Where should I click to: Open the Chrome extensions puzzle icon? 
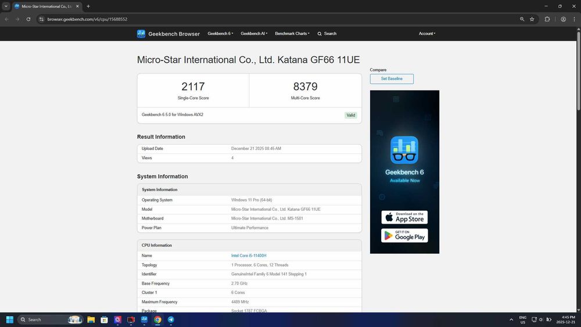coord(547,19)
